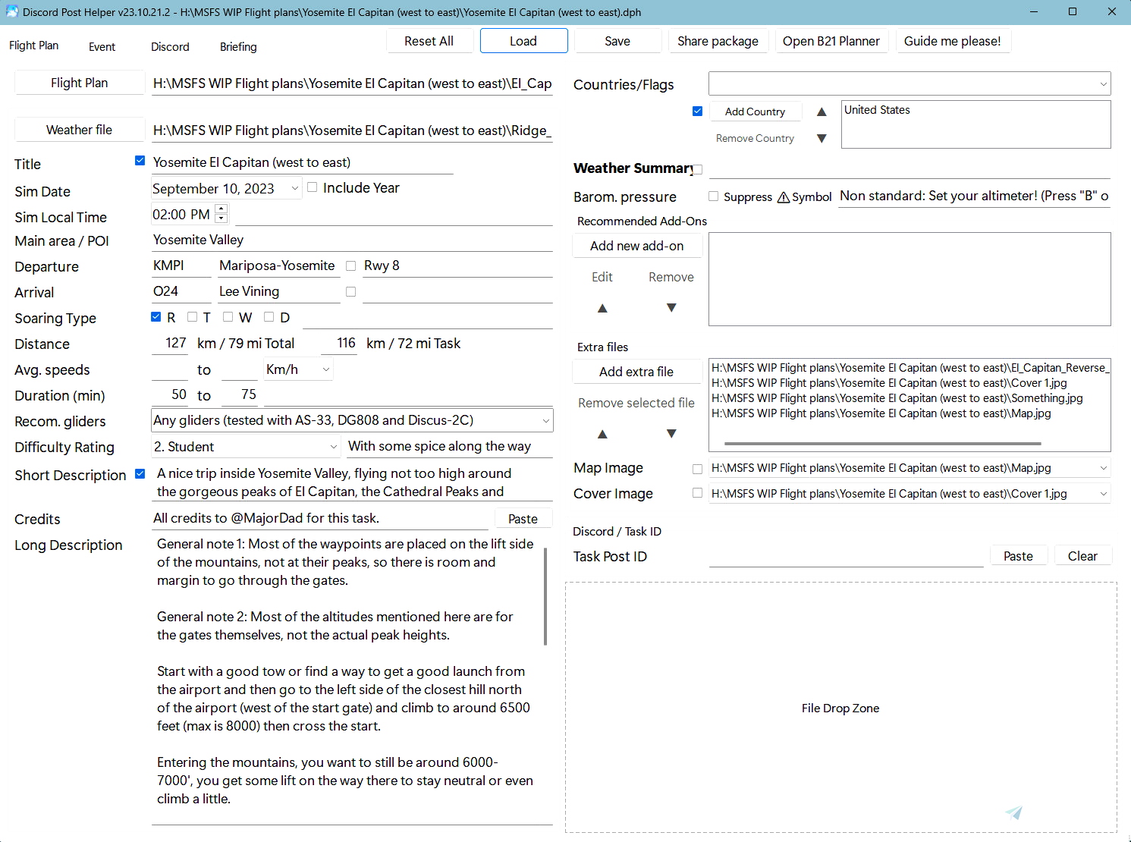Open the Difficulty Rating dropdown
The image size is (1131, 842).
(x=333, y=447)
